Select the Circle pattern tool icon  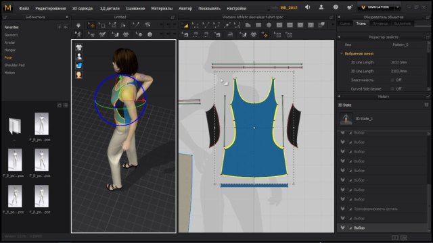(x=269, y=25)
